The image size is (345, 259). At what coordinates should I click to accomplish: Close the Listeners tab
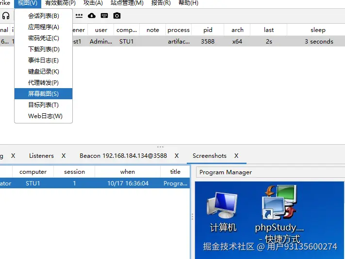[x=64, y=156]
